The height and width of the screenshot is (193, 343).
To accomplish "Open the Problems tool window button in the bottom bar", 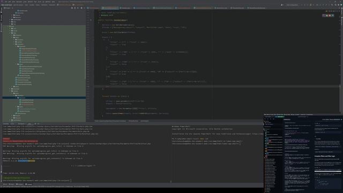I will point(20,184).
